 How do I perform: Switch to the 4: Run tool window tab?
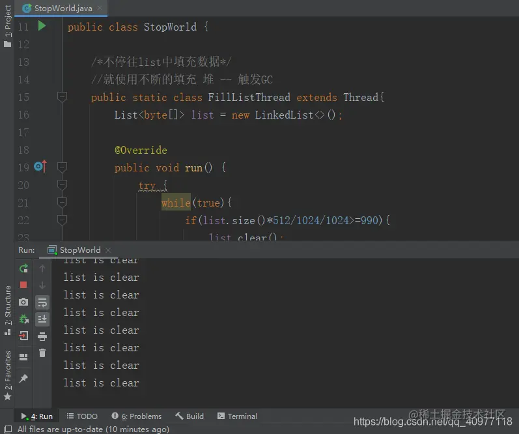pos(36,416)
